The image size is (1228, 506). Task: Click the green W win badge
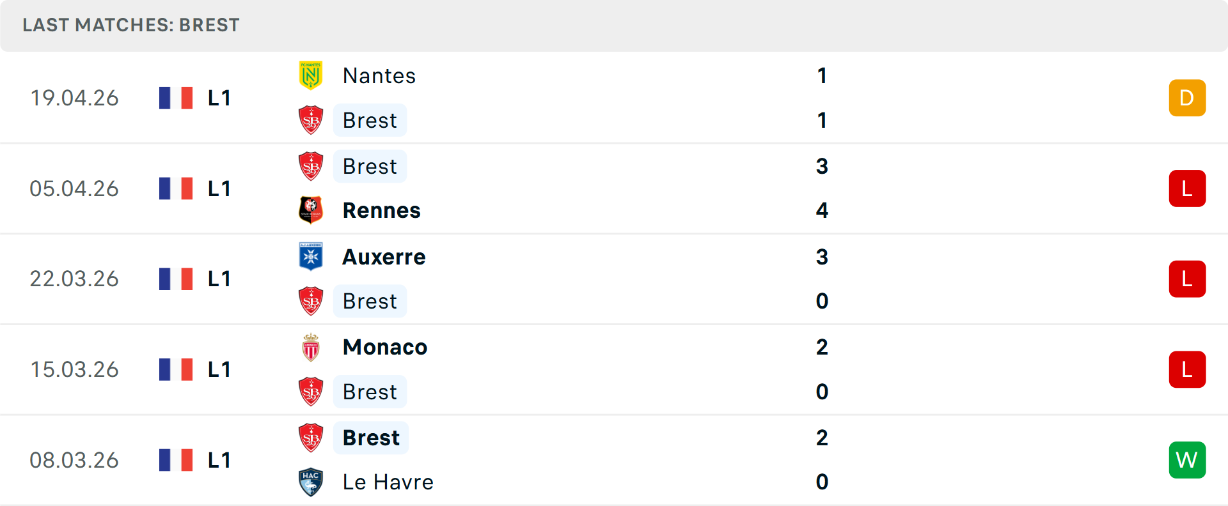1187,460
